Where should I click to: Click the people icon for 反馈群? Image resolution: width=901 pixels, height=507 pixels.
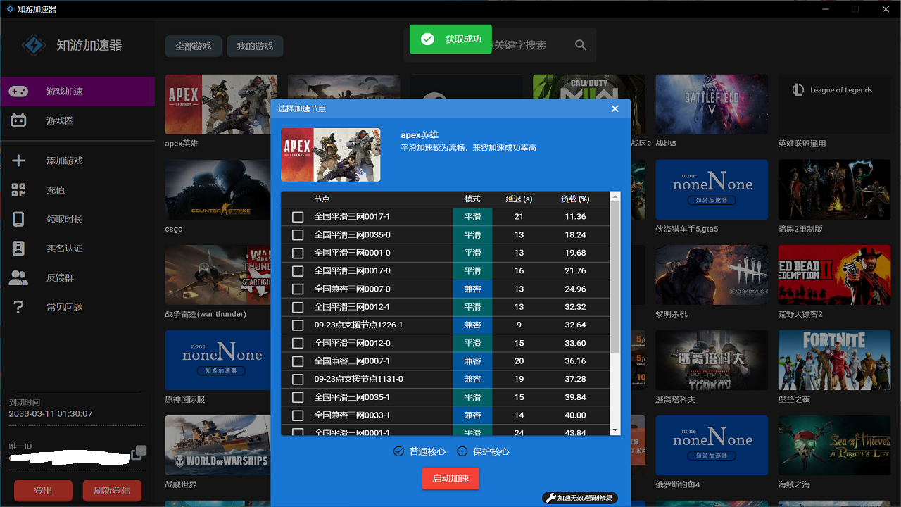coord(18,278)
